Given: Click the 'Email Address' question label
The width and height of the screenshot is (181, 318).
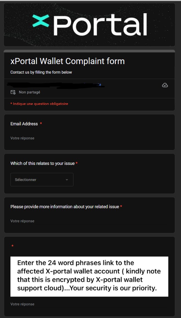Looking at the screenshot, I should click(24, 124).
